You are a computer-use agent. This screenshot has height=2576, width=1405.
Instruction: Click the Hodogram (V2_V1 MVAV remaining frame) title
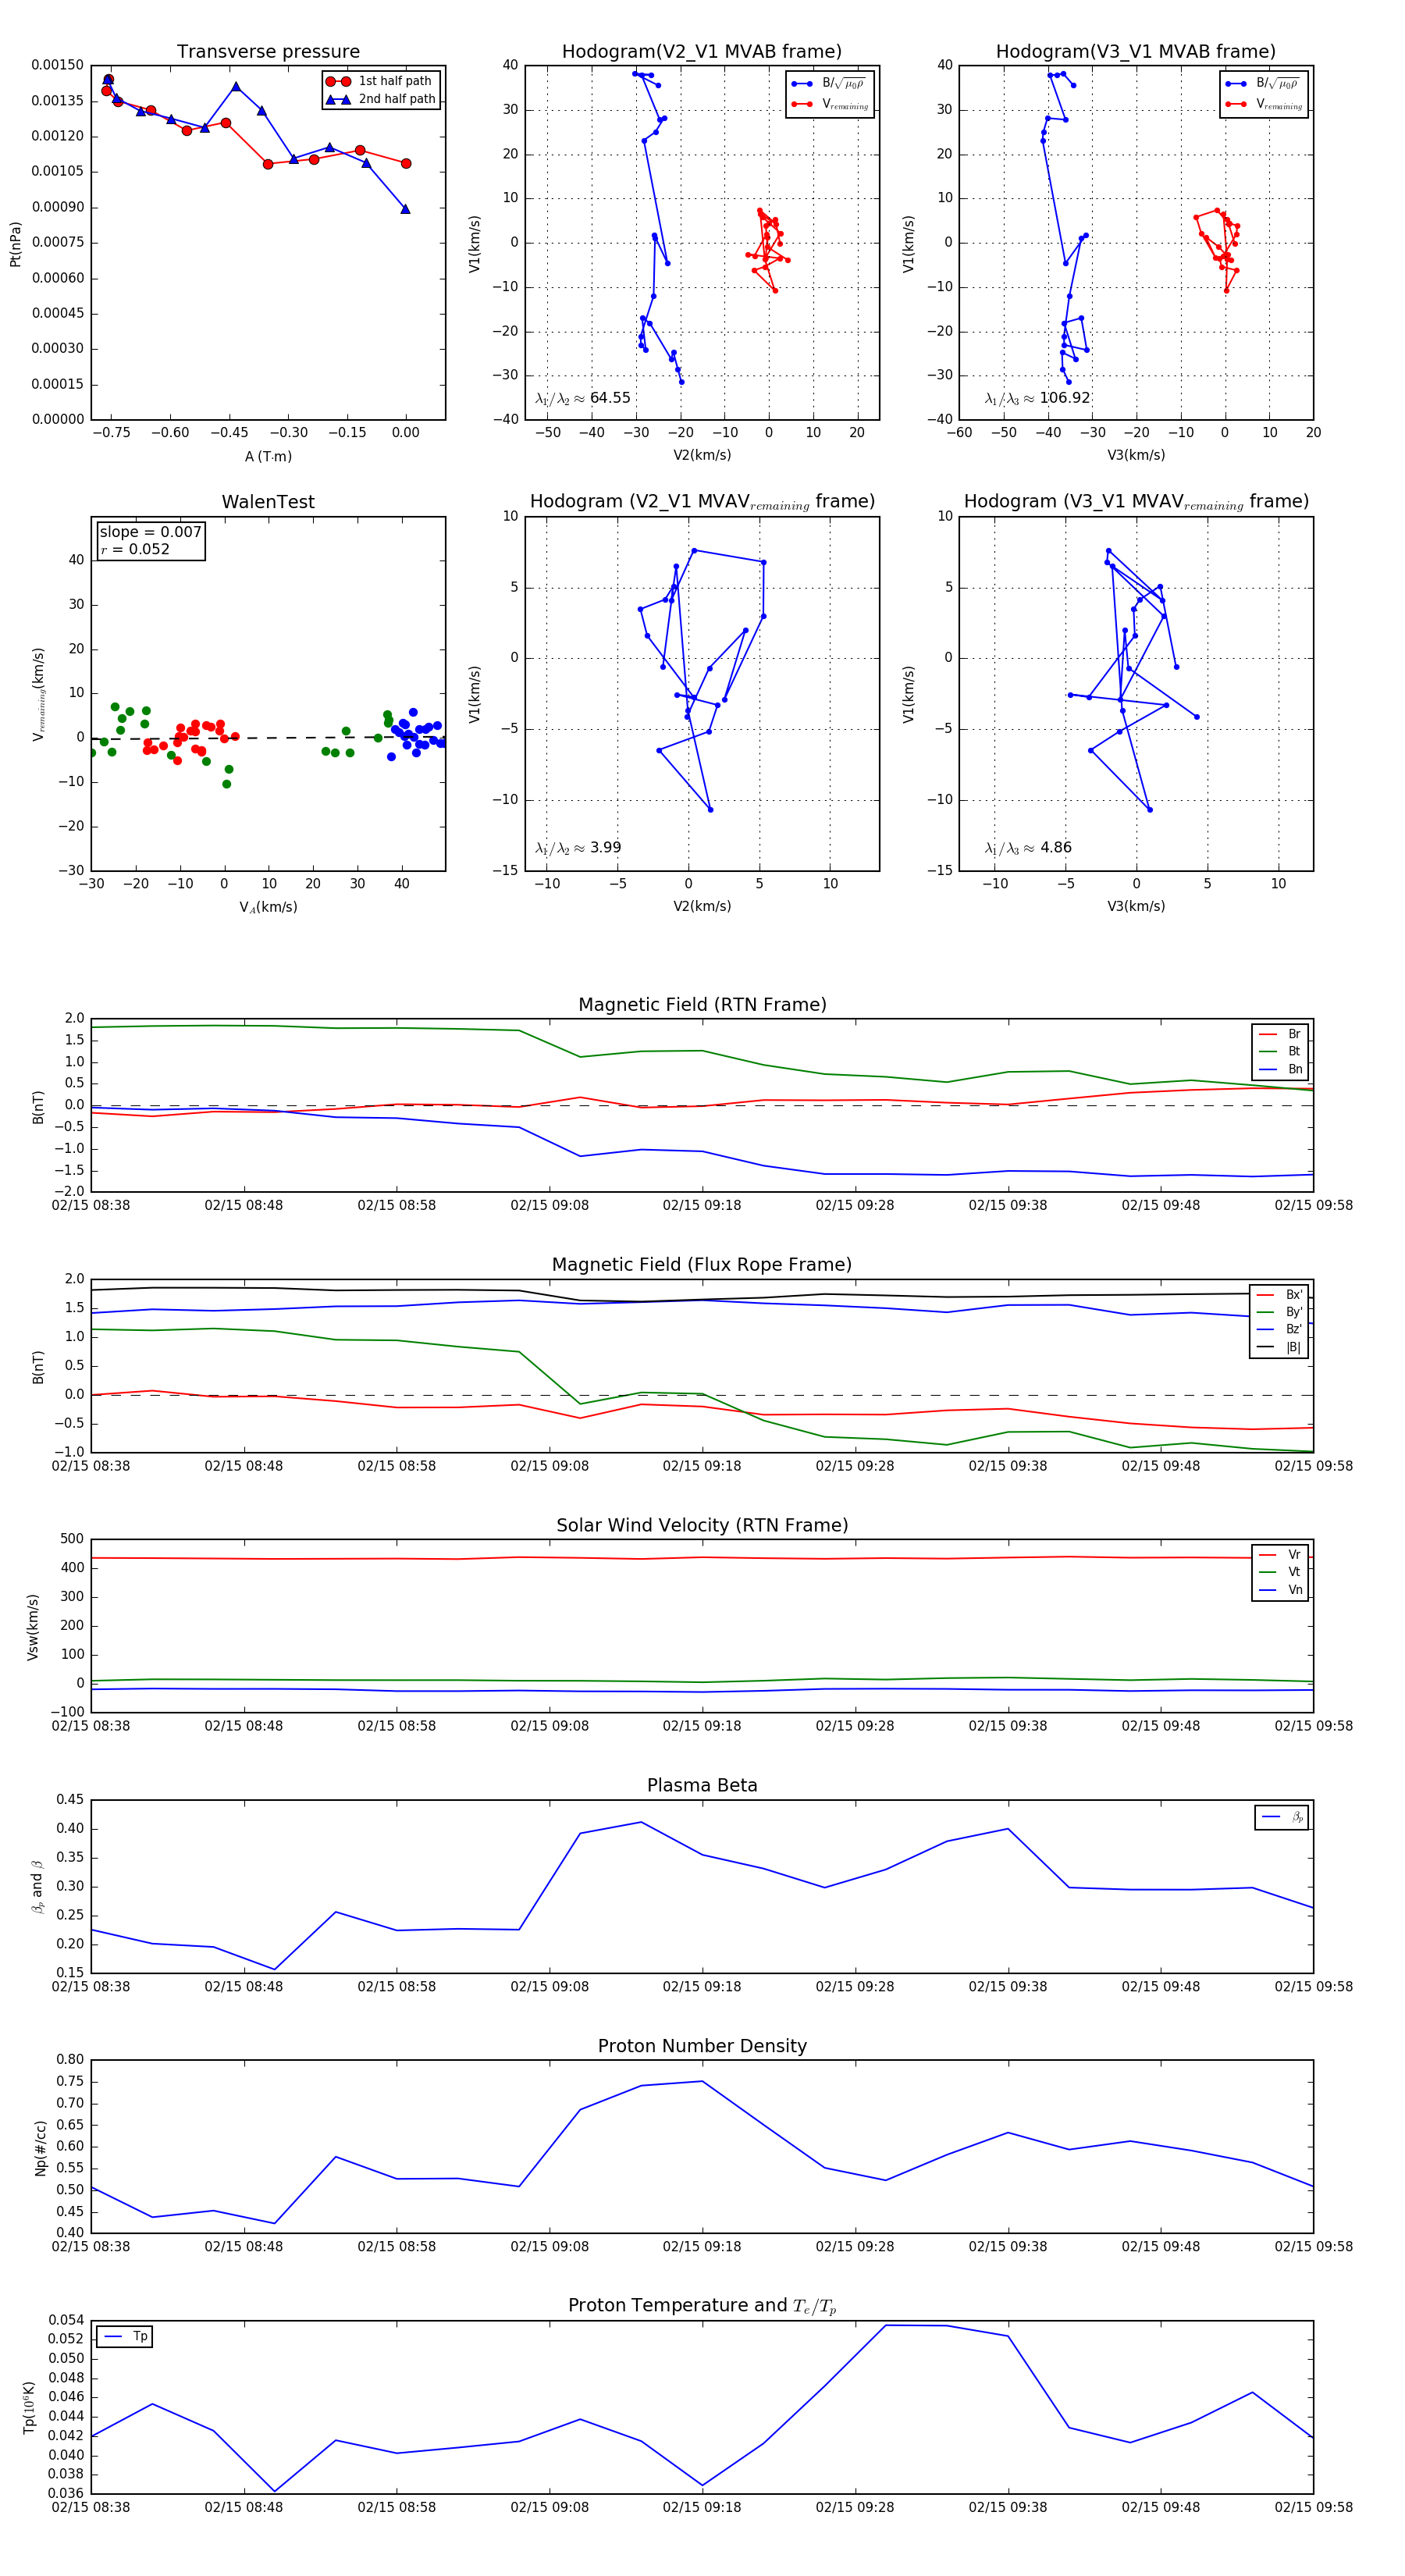(702, 502)
